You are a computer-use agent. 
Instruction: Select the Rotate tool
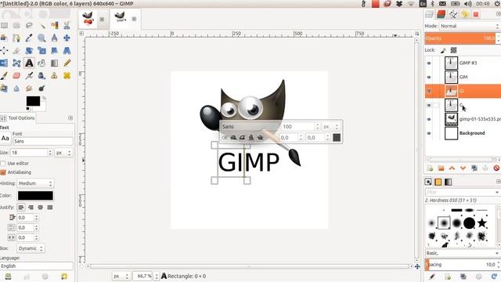pyautogui.click(x=29, y=50)
